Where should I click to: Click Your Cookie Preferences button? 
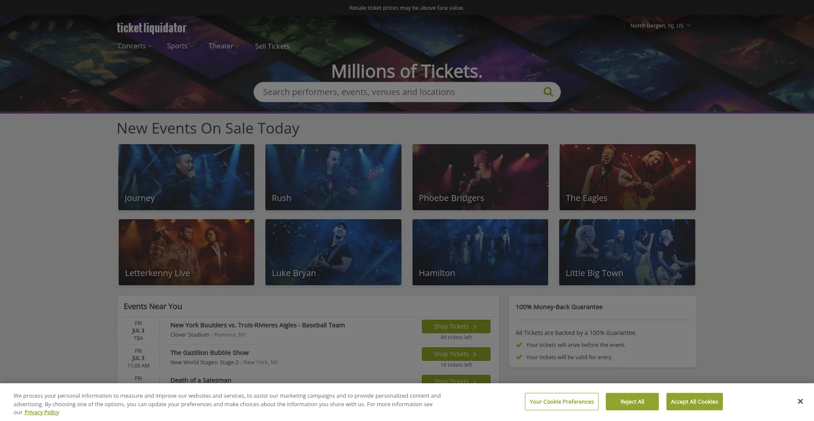click(x=561, y=401)
